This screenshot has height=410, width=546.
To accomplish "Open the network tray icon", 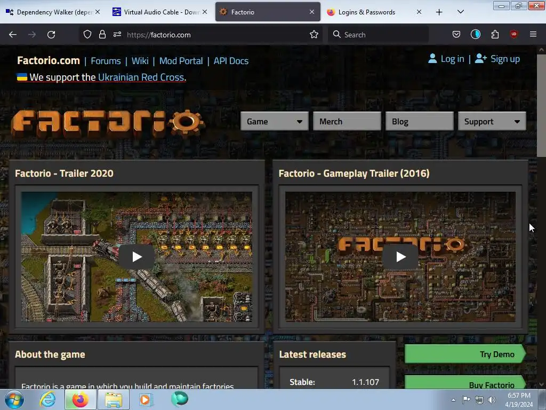I will [x=479, y=400].
